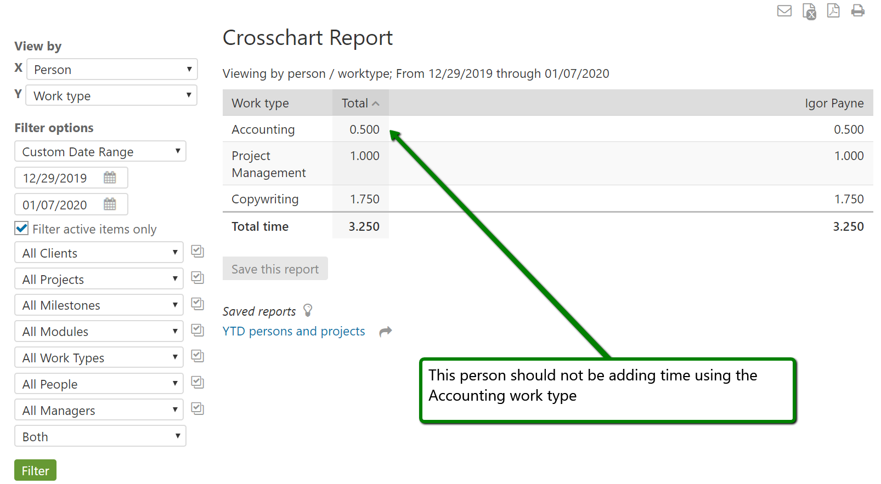Click the Work type column header
This screenshot has width=881, height=484.
point(261,103)
